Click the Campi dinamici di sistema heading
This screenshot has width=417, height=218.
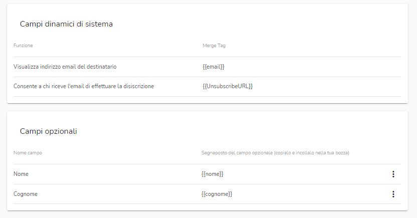pos(66,24)
